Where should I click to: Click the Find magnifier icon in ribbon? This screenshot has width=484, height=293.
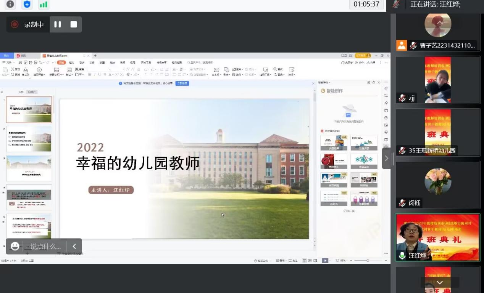click(276, 69)
